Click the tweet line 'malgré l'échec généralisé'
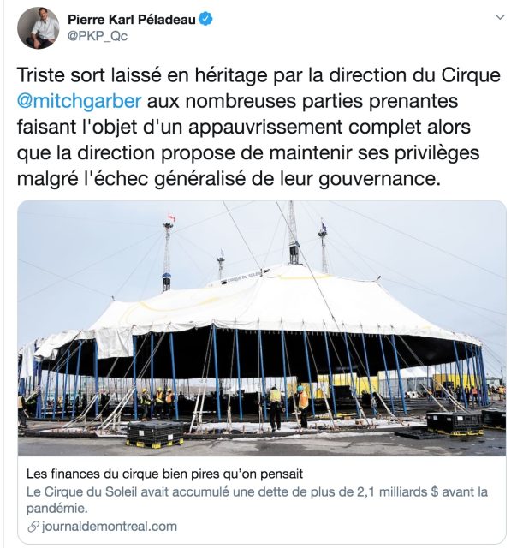This screenshot has height=548, width=517. [x=228, y=179]
